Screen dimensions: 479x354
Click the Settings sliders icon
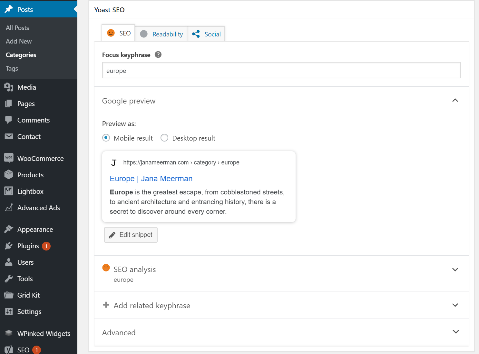click(x=9, y=311)
